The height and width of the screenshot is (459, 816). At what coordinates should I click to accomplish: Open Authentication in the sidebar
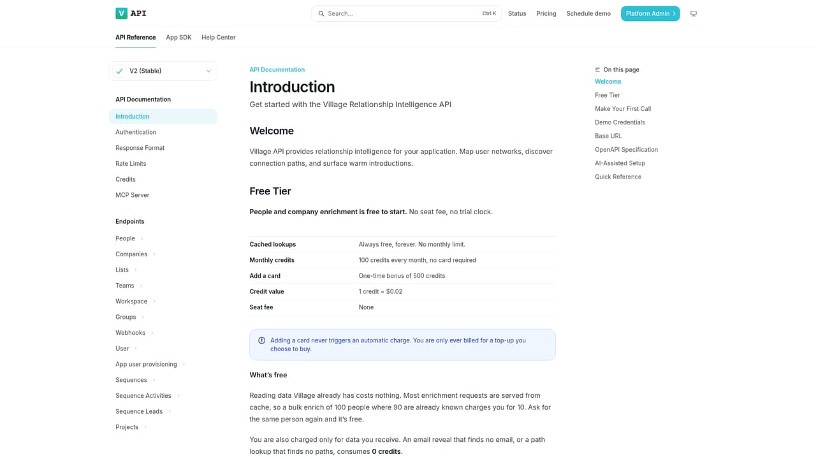(163, 132)
